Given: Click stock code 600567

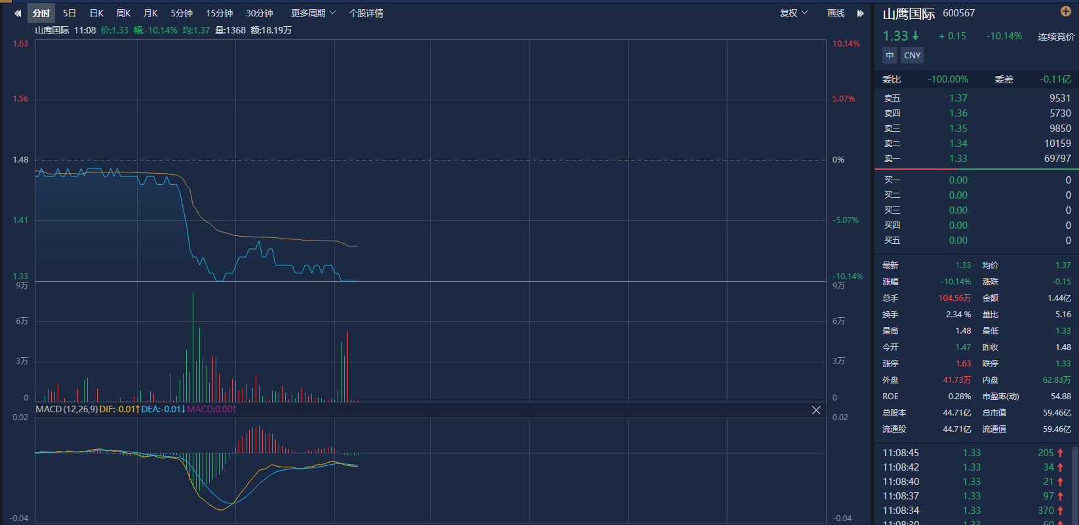Looking at the screenshot, I should [x=958, y=13].
